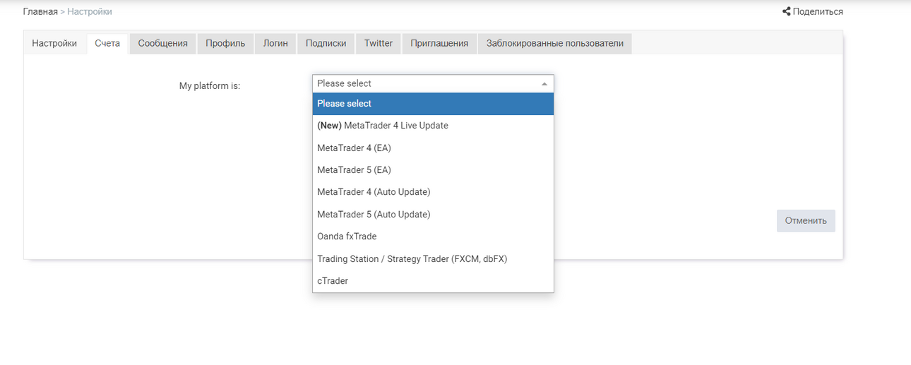Go to the Профиль tab

225,43
